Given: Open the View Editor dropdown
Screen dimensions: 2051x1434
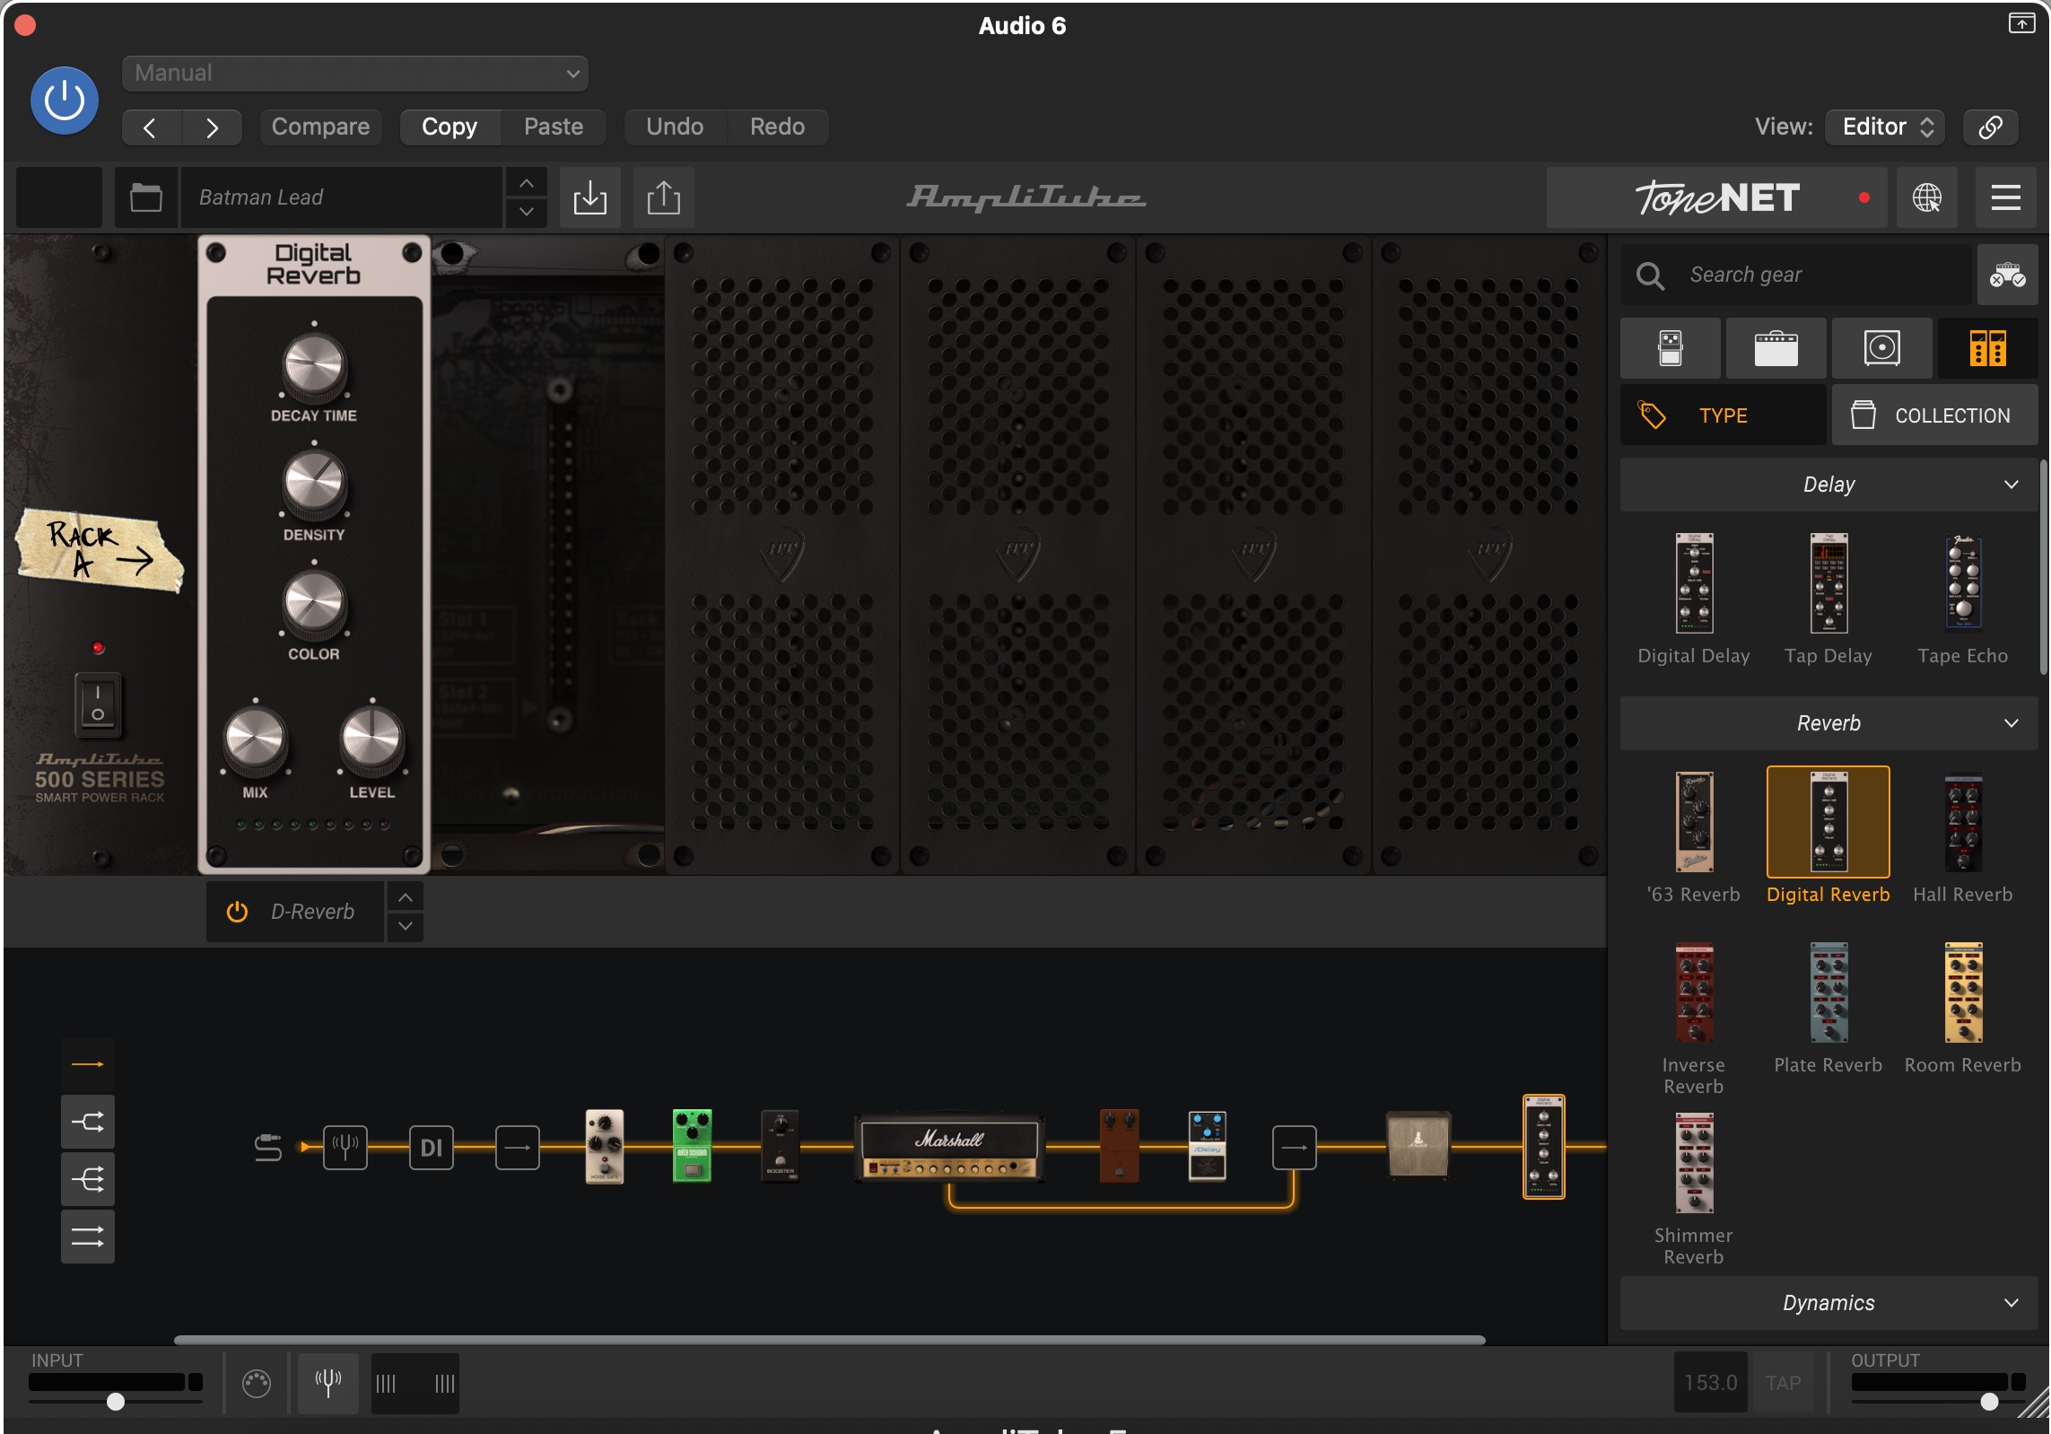Looking at the screenshot, I should pos(1886,127).
